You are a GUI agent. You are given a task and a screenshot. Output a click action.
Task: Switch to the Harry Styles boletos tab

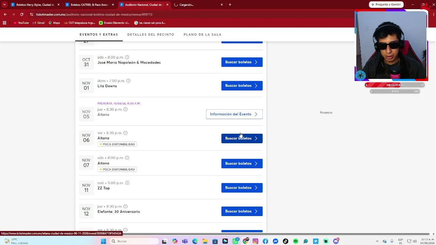pos(33,5)
